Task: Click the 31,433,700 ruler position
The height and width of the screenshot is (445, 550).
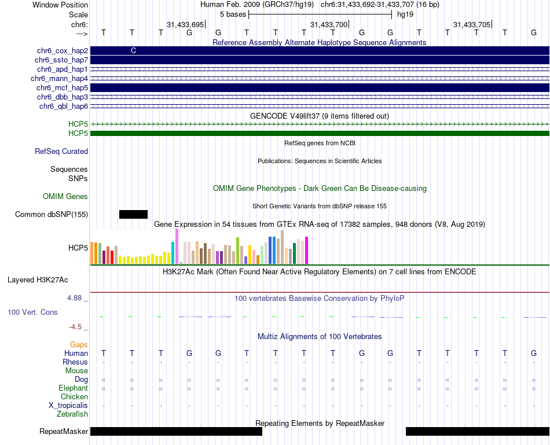Action: point(329,24)
